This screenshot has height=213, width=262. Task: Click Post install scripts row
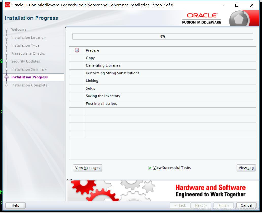click(163, 104)
